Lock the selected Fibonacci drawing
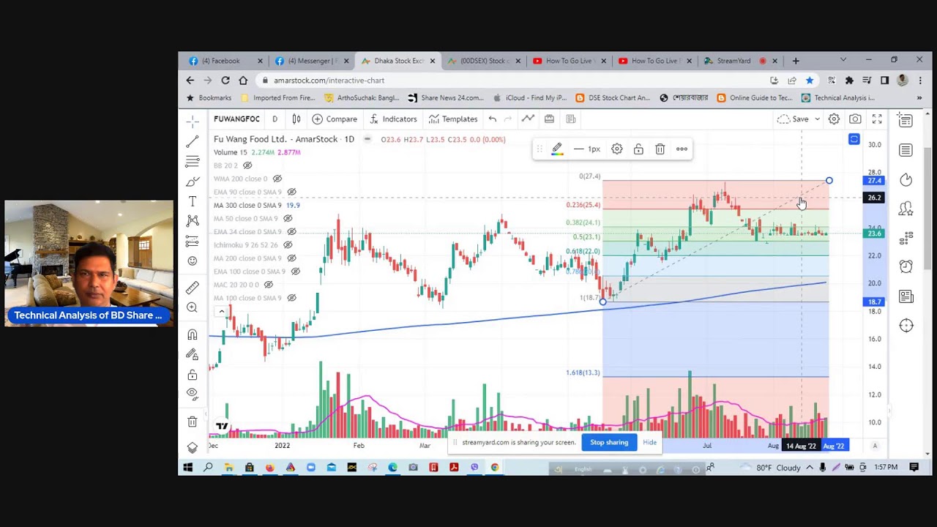Screen dimensions: 937x527 (x=638, y=149)
